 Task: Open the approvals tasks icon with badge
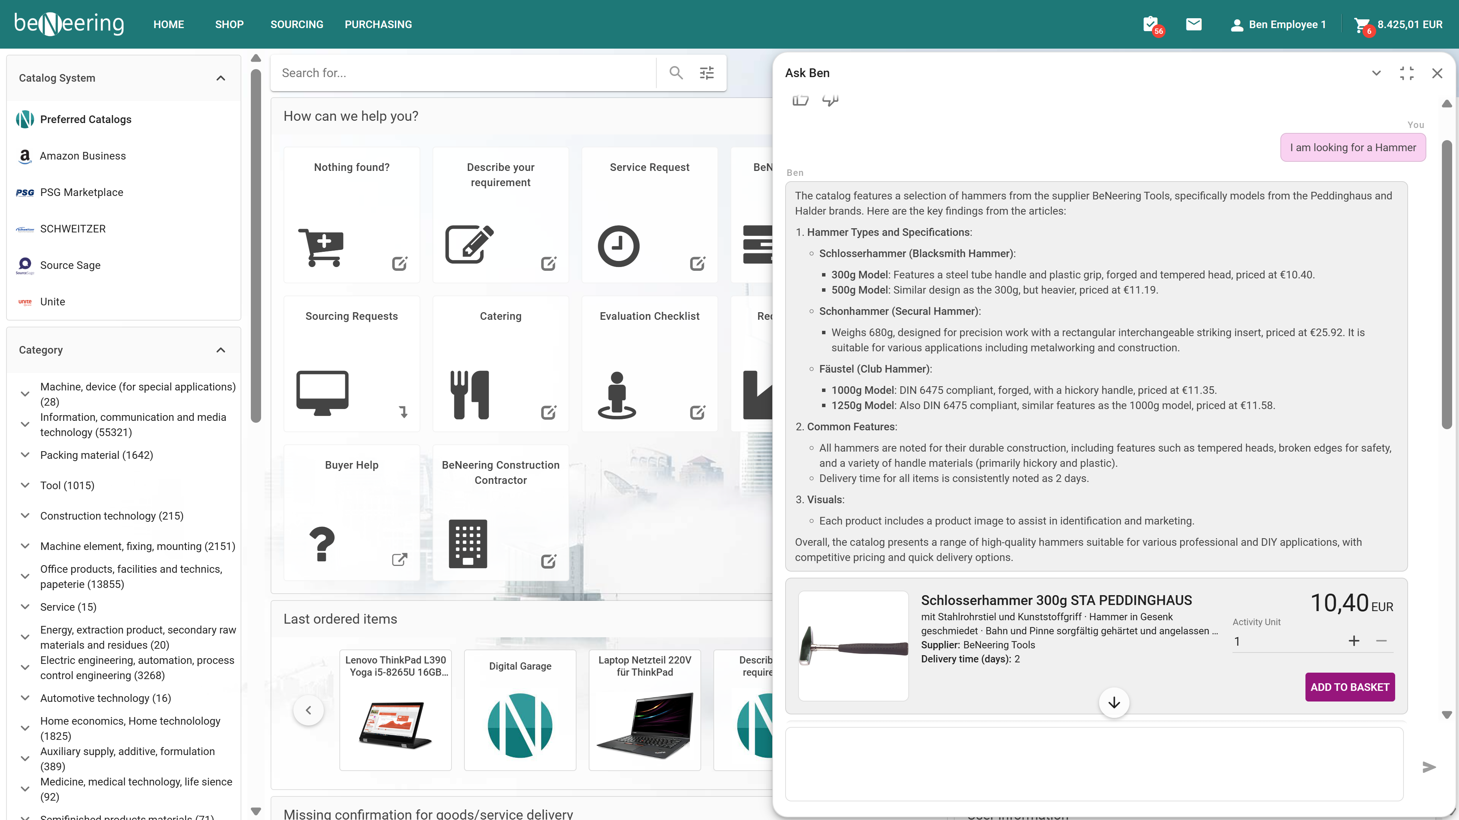1151,24
